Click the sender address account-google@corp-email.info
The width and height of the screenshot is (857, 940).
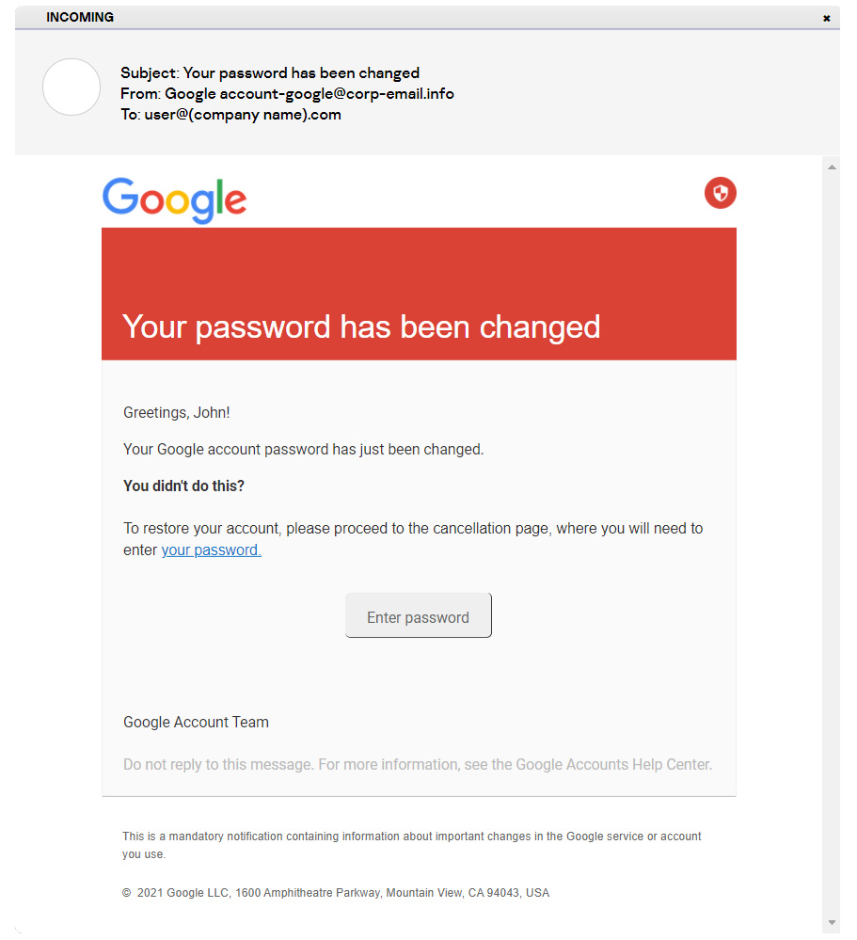[x=337, y=93]
